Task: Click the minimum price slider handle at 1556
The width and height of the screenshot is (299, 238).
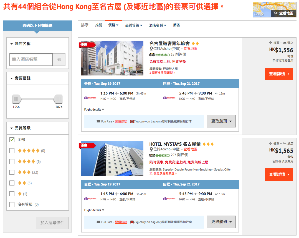Action: (x=16, y=99)
